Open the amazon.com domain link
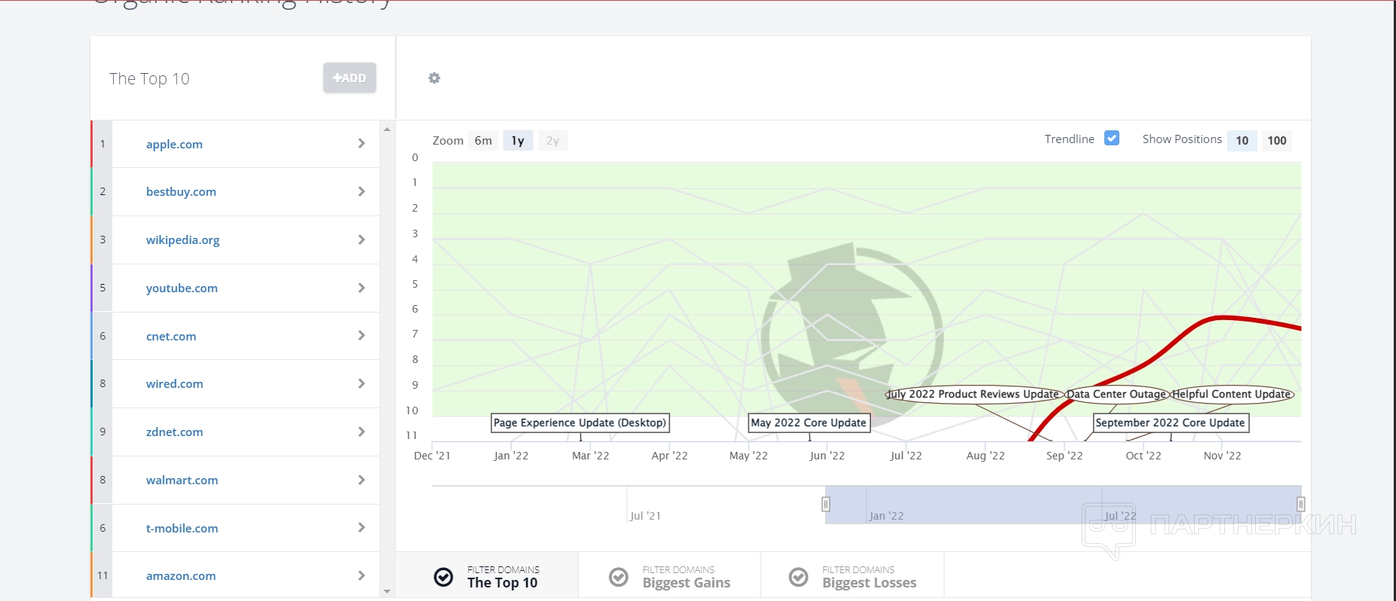This screenshot has height=601, width=1396. click(x=181, y=576)
